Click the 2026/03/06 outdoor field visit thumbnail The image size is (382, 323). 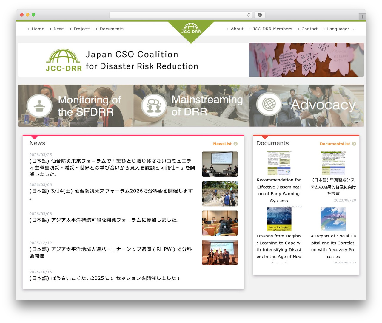point(220,194)
